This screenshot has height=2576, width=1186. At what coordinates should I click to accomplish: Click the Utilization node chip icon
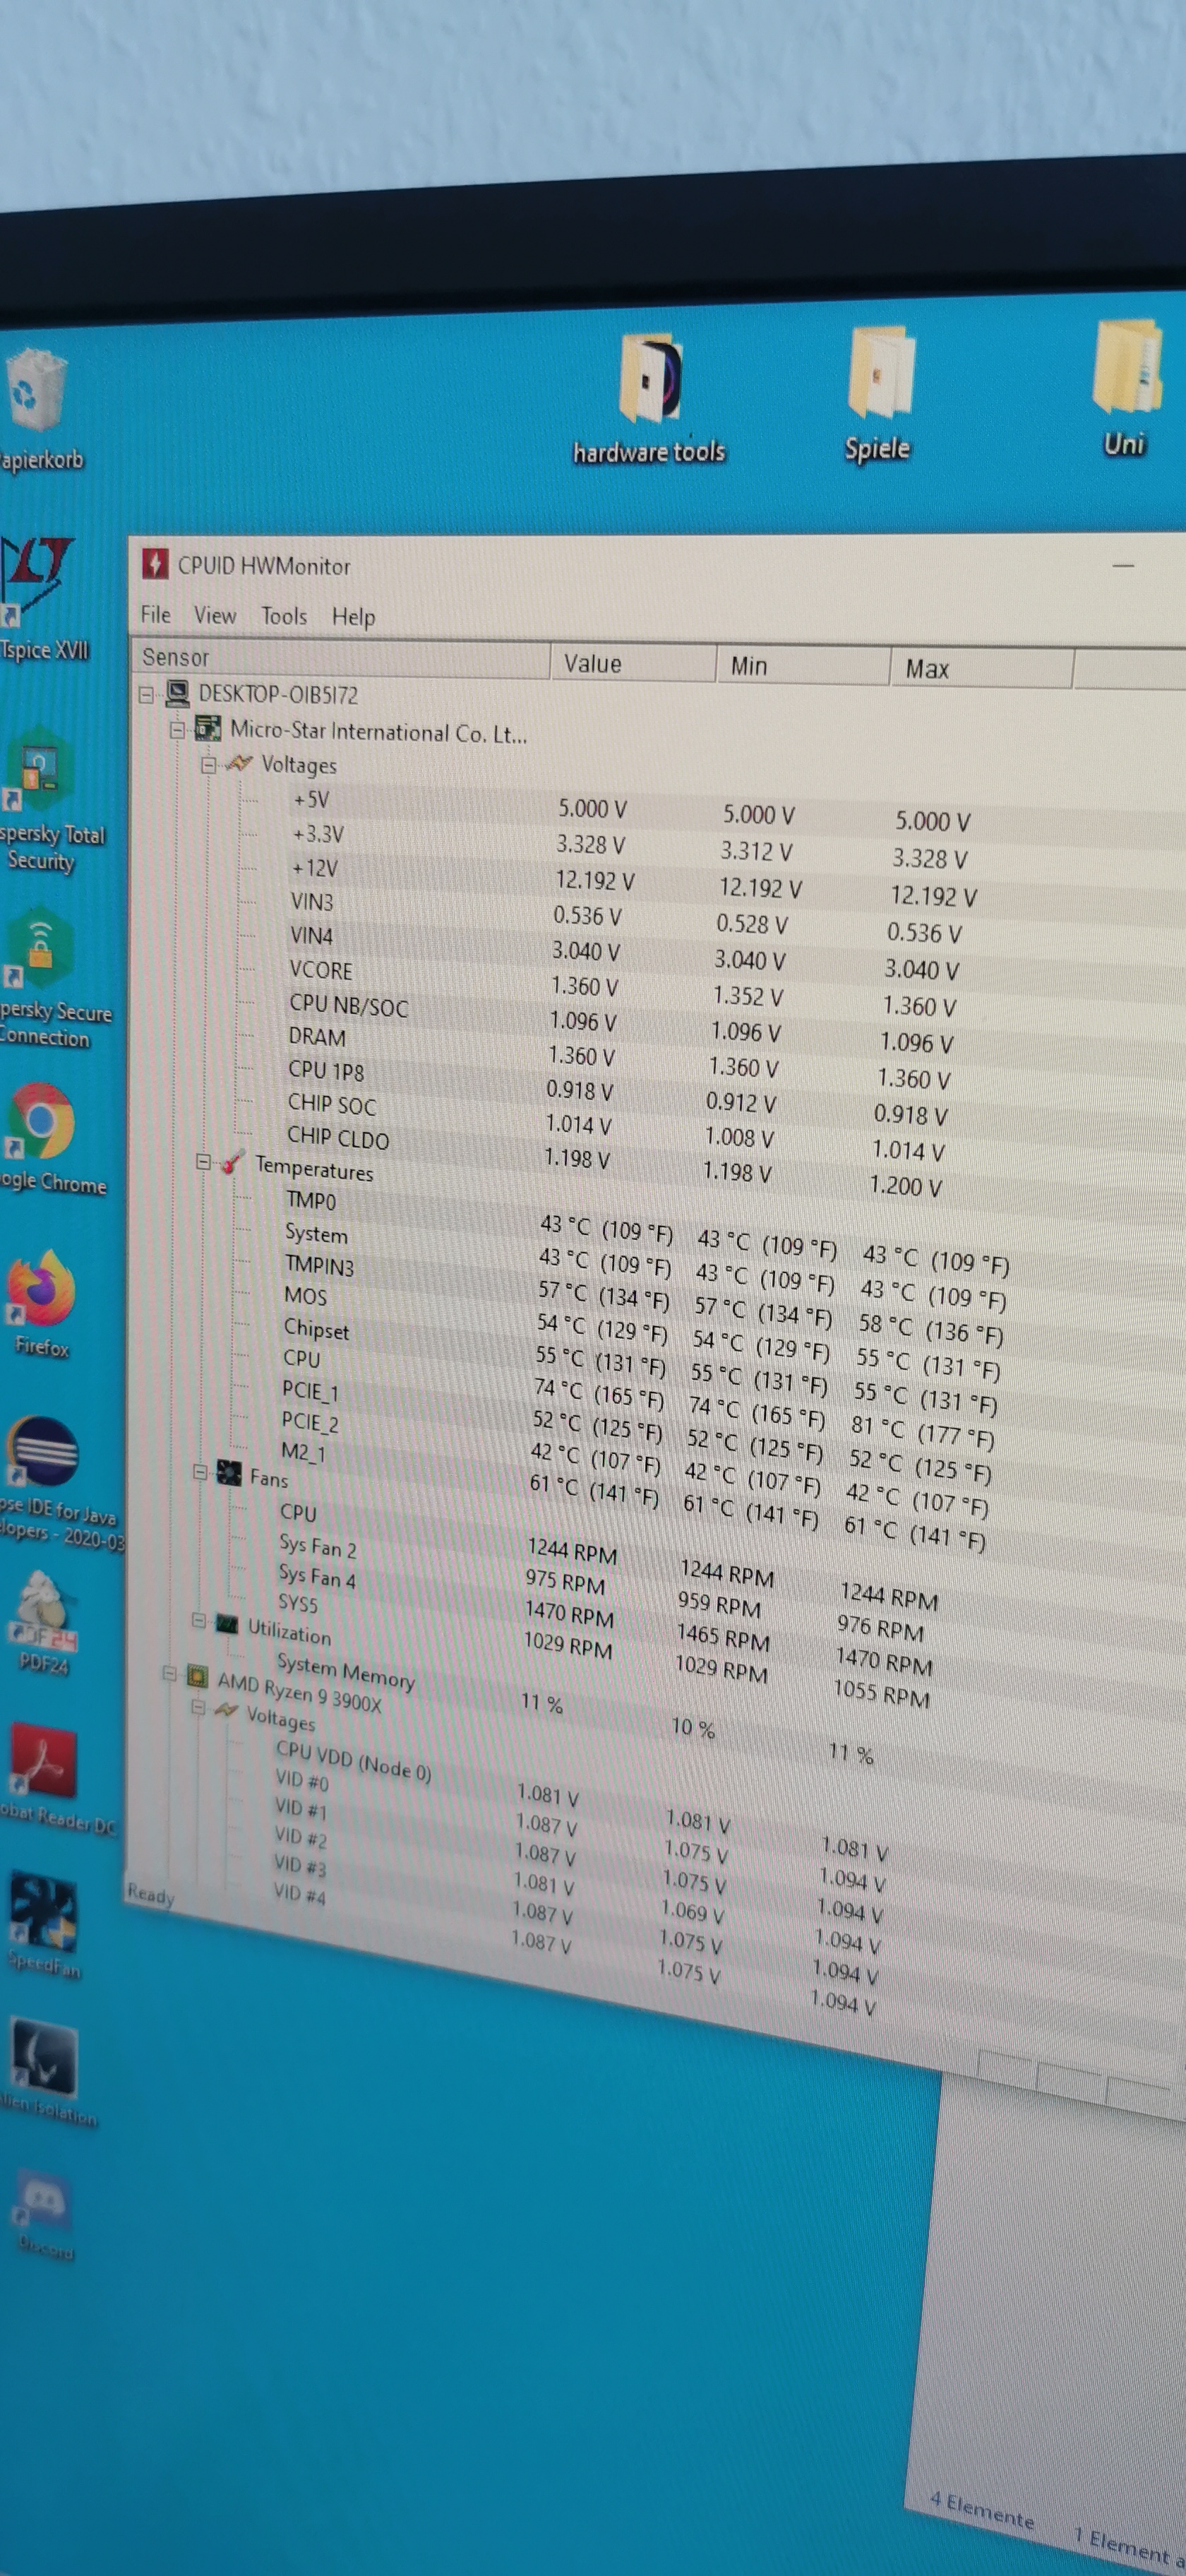coord(227,1623)
